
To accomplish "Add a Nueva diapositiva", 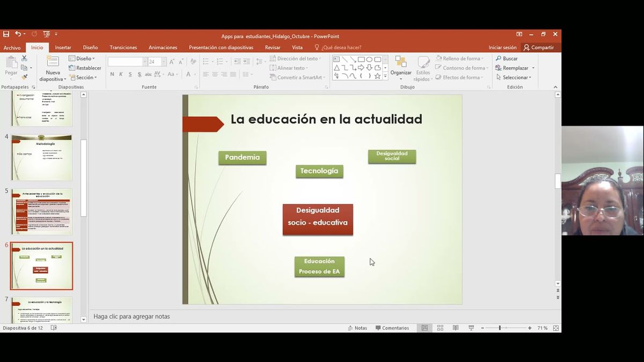I will pyautogui.click(x=53, y=68).
